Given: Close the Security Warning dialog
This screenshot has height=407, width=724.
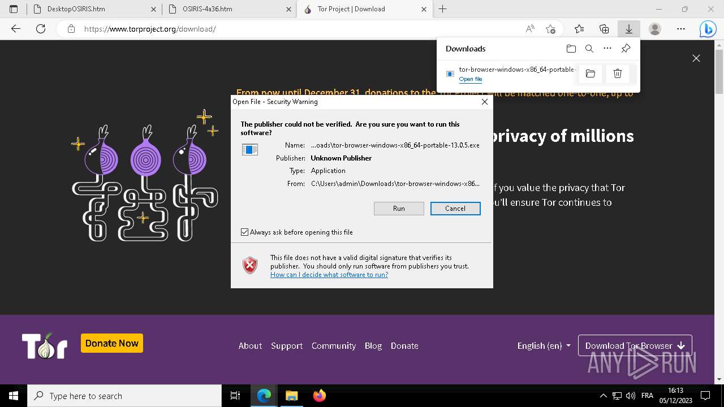Looking at the screenshot, I should tap(484, 102).
